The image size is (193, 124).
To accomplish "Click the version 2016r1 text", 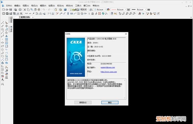I will coord(95,43).
